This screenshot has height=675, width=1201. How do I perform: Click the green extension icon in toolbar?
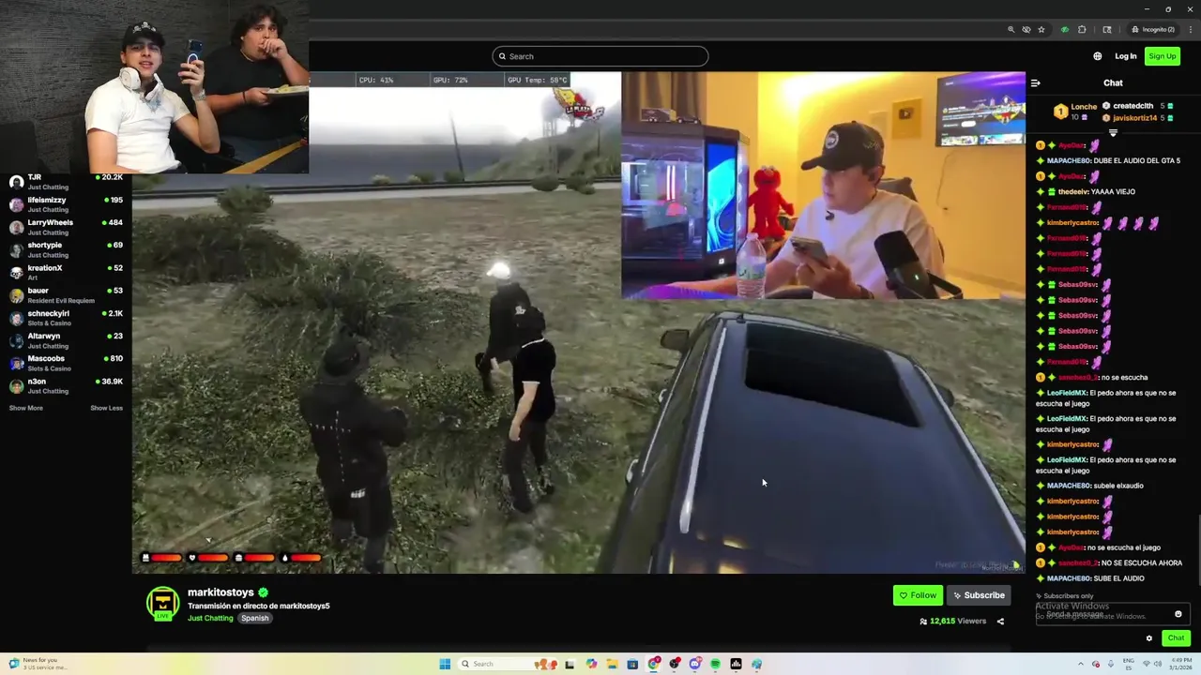point(1064,29)
